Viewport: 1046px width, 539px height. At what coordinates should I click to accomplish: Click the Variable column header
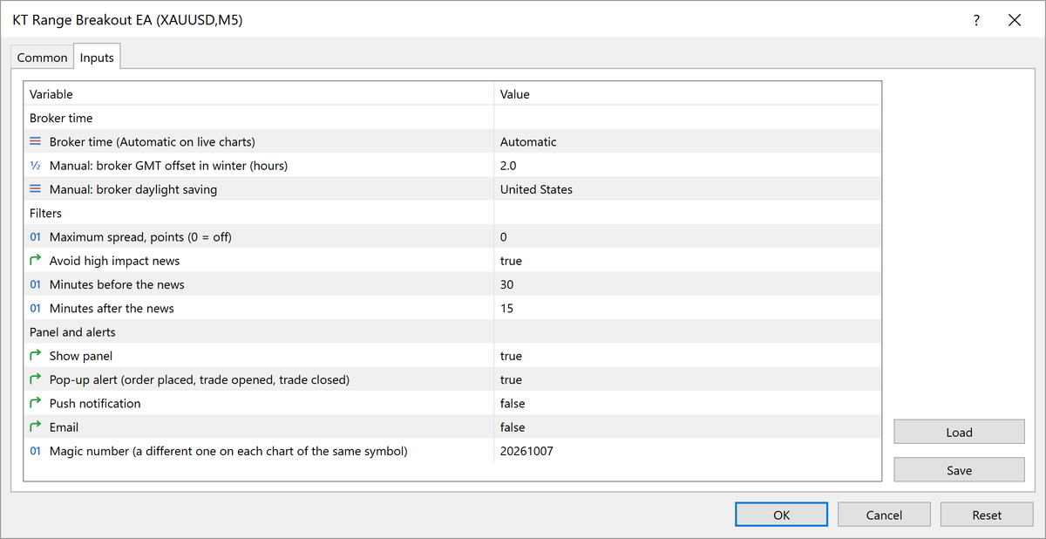point(259,94)
